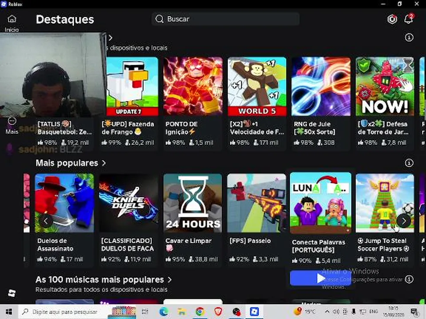This screenshot has height=319, width=426.
Task: Open Task View on taskbar
Action: [x=145, y=311]
